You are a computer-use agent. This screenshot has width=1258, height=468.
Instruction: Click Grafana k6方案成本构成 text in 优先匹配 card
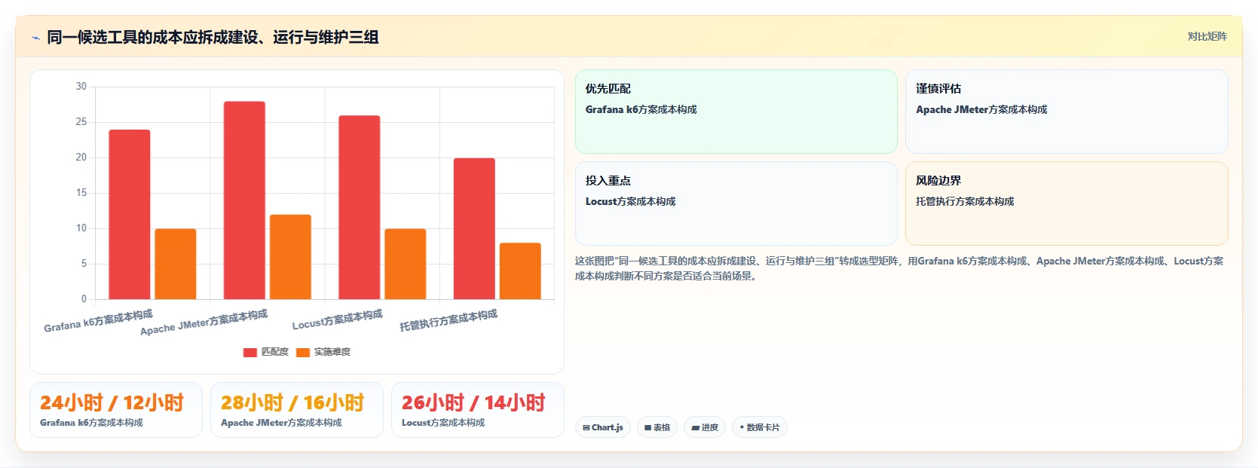641,109
